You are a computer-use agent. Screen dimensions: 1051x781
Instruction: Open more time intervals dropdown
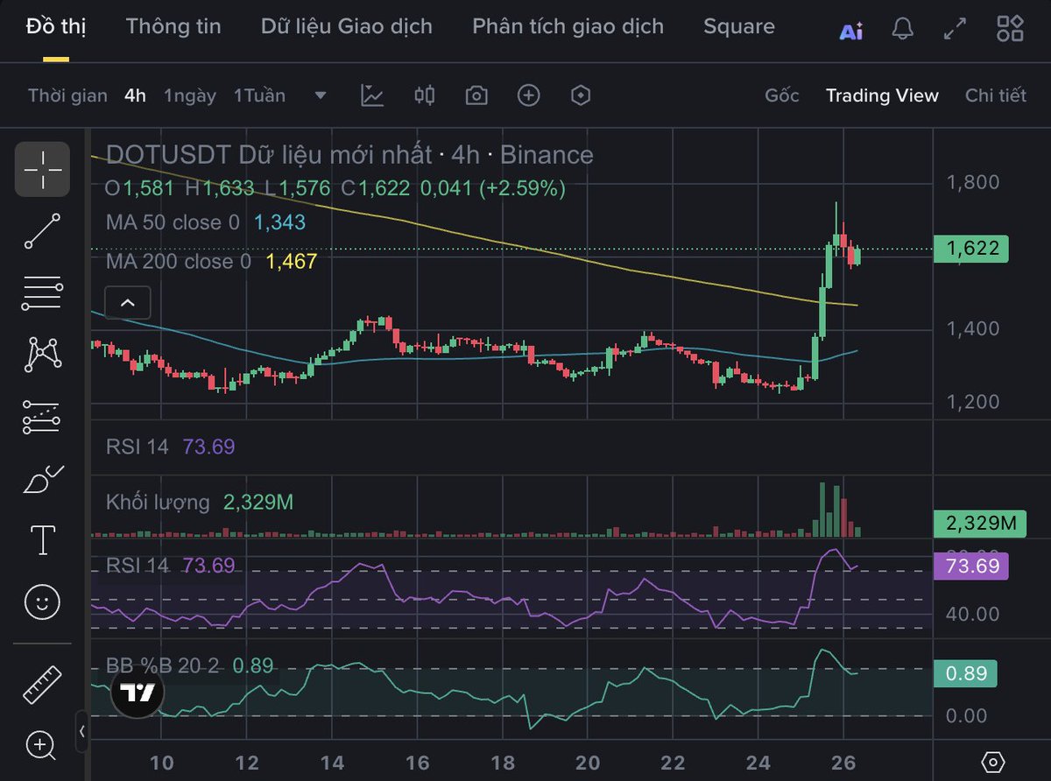click(321, 95)
